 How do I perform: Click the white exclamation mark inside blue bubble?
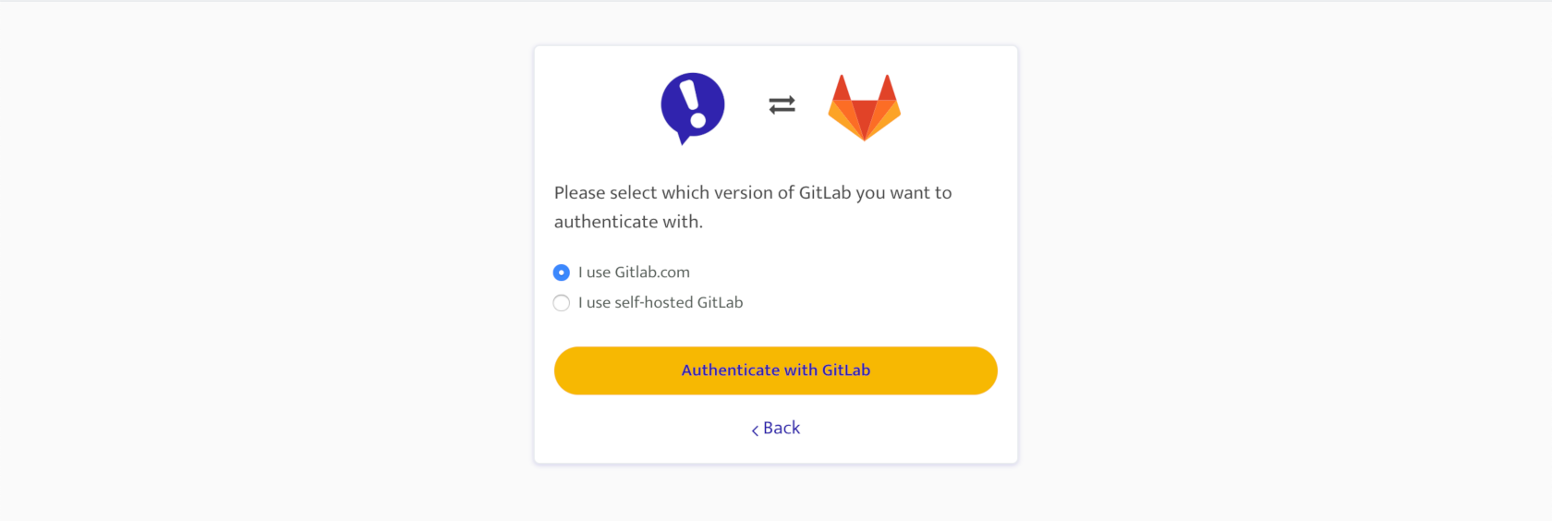pyautogui.click(x=693, y=103)
